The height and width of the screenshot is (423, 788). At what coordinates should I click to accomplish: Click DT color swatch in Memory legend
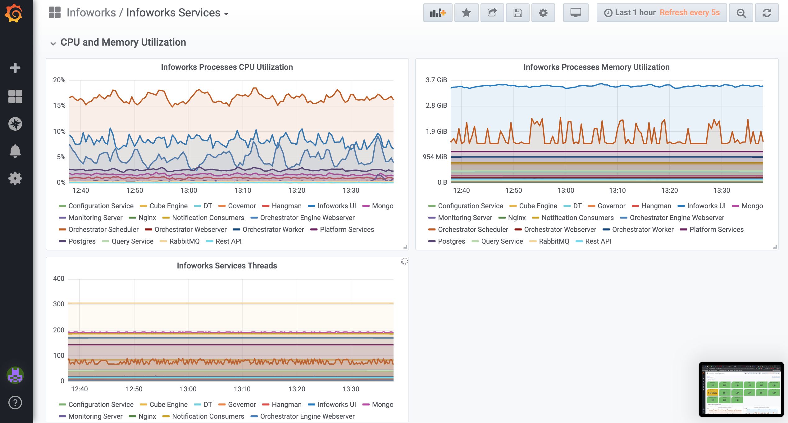(567, 206)
